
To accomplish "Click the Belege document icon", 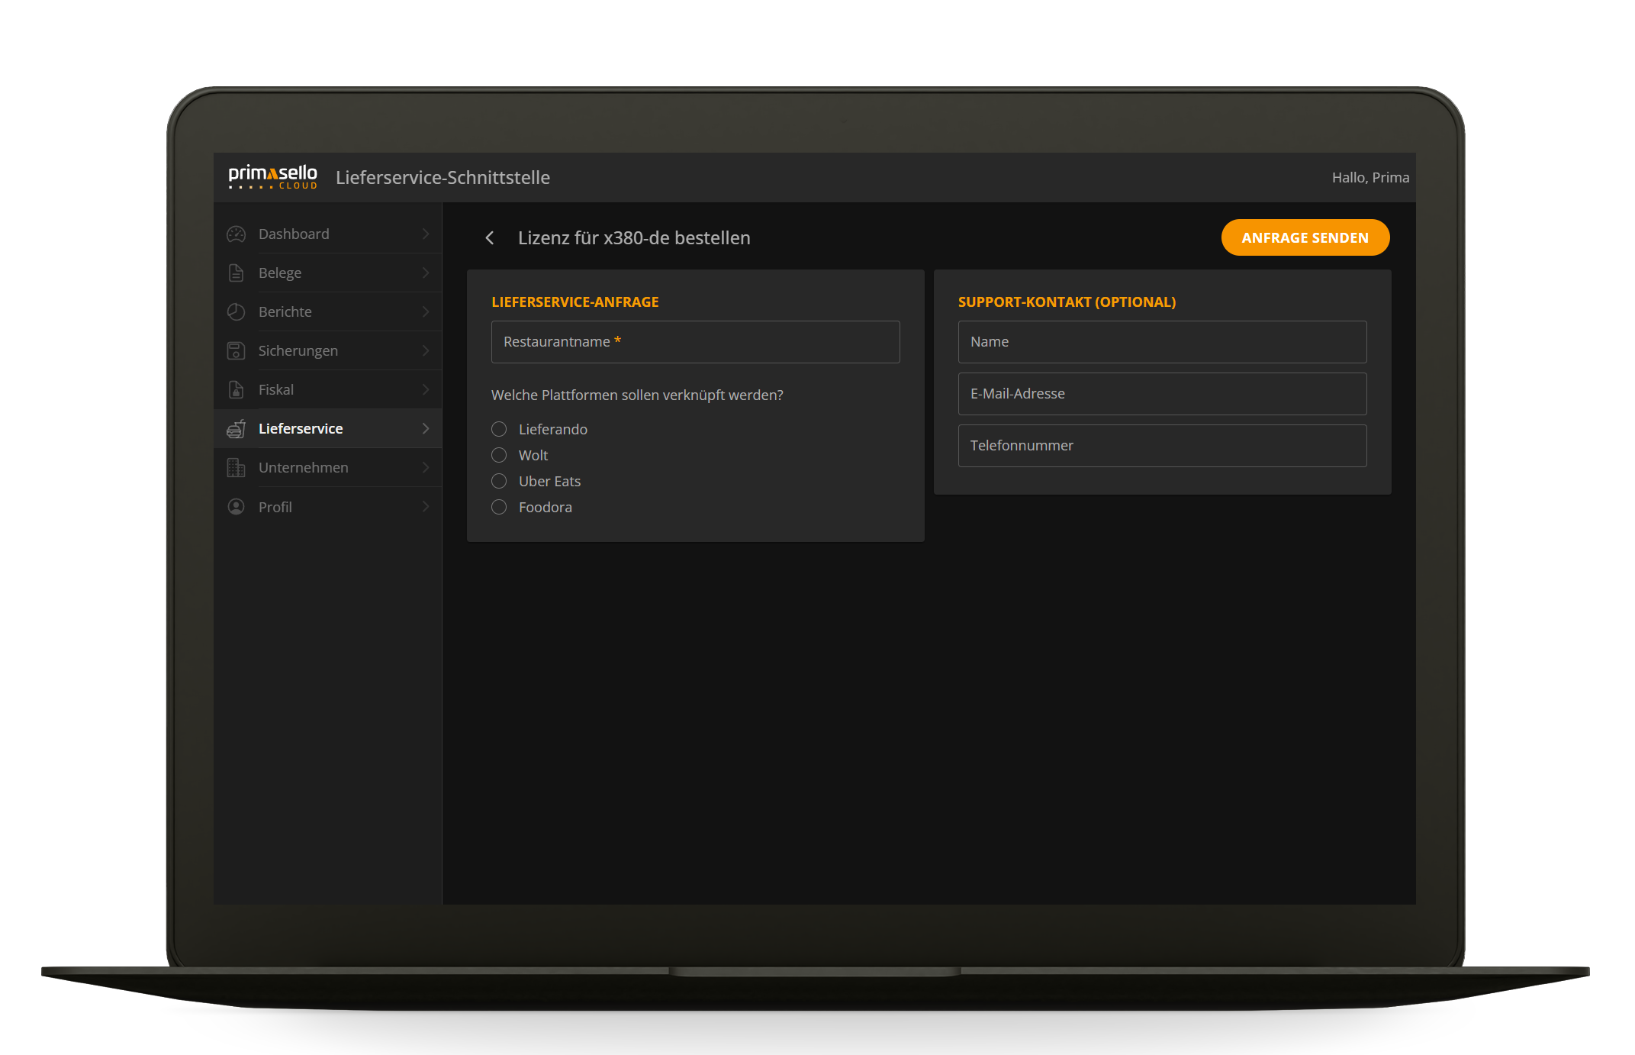I will [x=237, y=273].
